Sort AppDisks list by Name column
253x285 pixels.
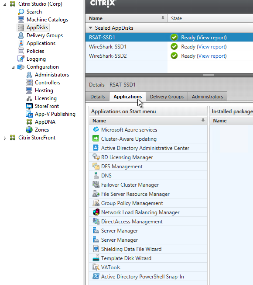pyautogui.click(x=126, y=18)
